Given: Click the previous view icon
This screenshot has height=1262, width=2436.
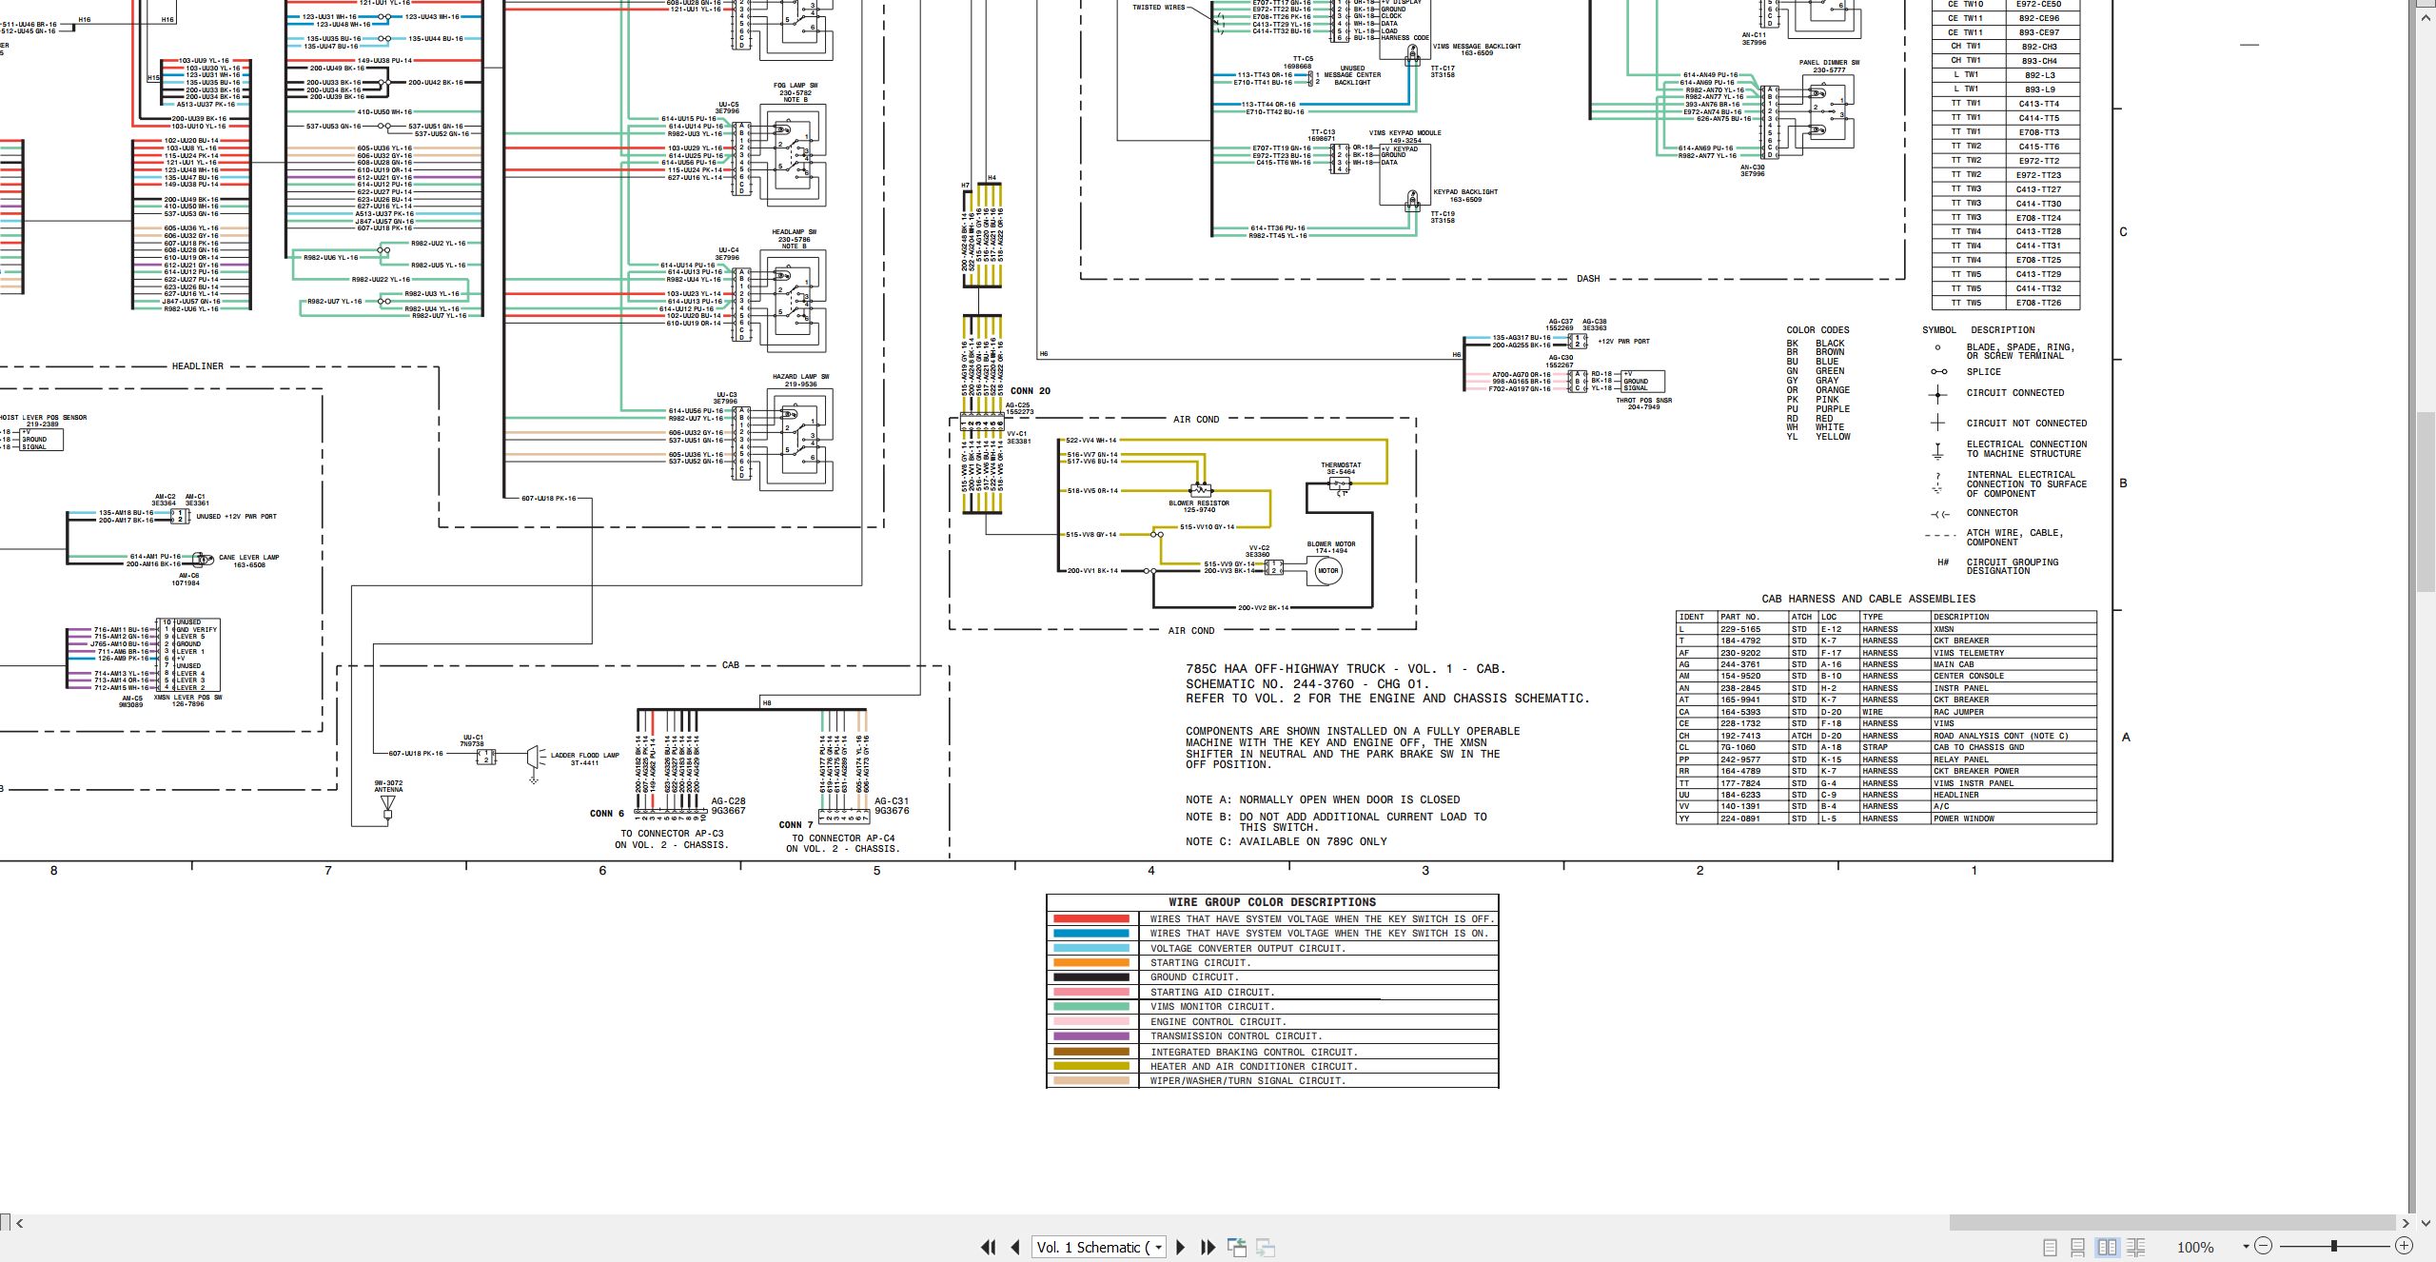Looking at the screenshot, I should tap(1237, 1247).
